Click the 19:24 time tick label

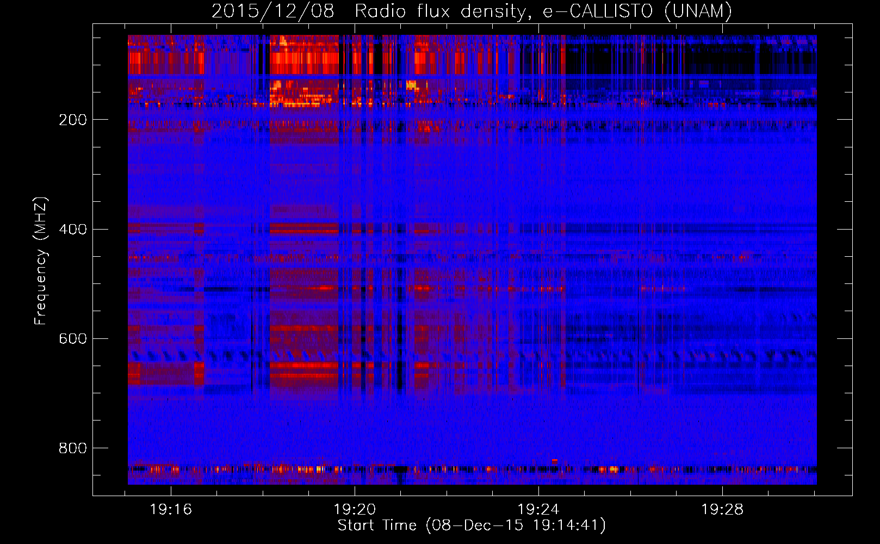[x=538, y=510]
